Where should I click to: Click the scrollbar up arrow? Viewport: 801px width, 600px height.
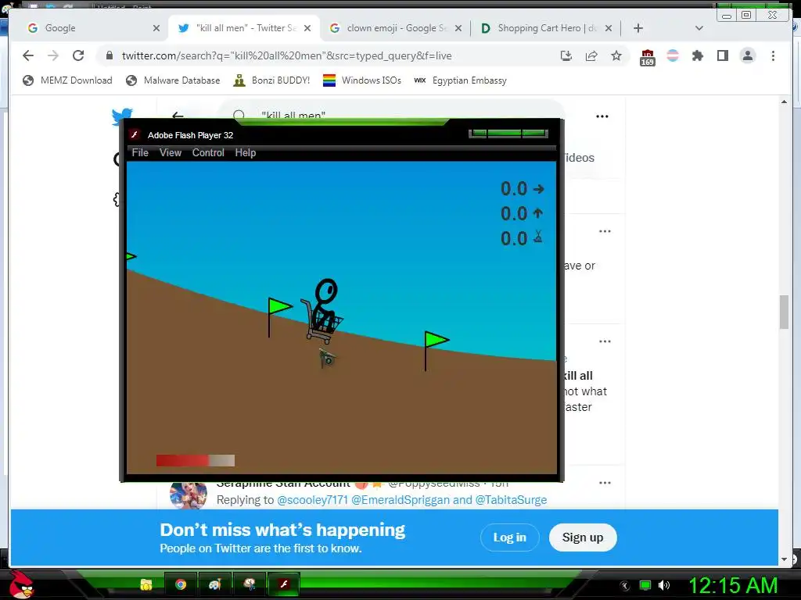click(x=784, y=102)
